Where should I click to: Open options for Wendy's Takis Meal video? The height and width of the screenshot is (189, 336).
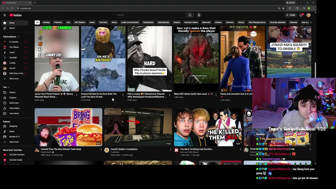[101, 150]
